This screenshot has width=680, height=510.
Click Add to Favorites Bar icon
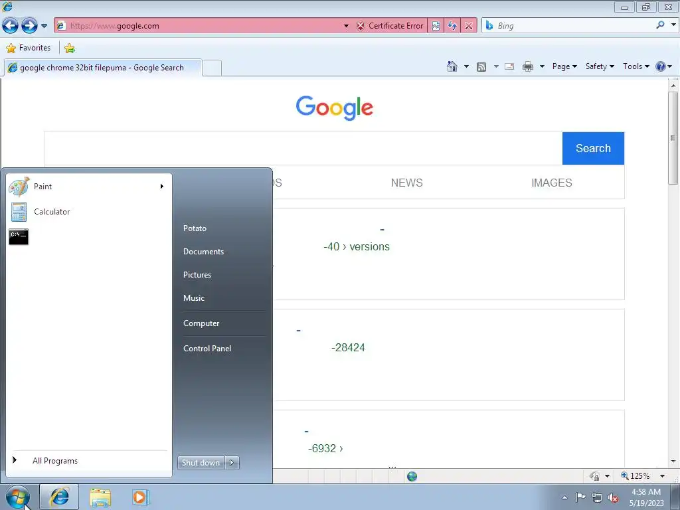[69, 48]
